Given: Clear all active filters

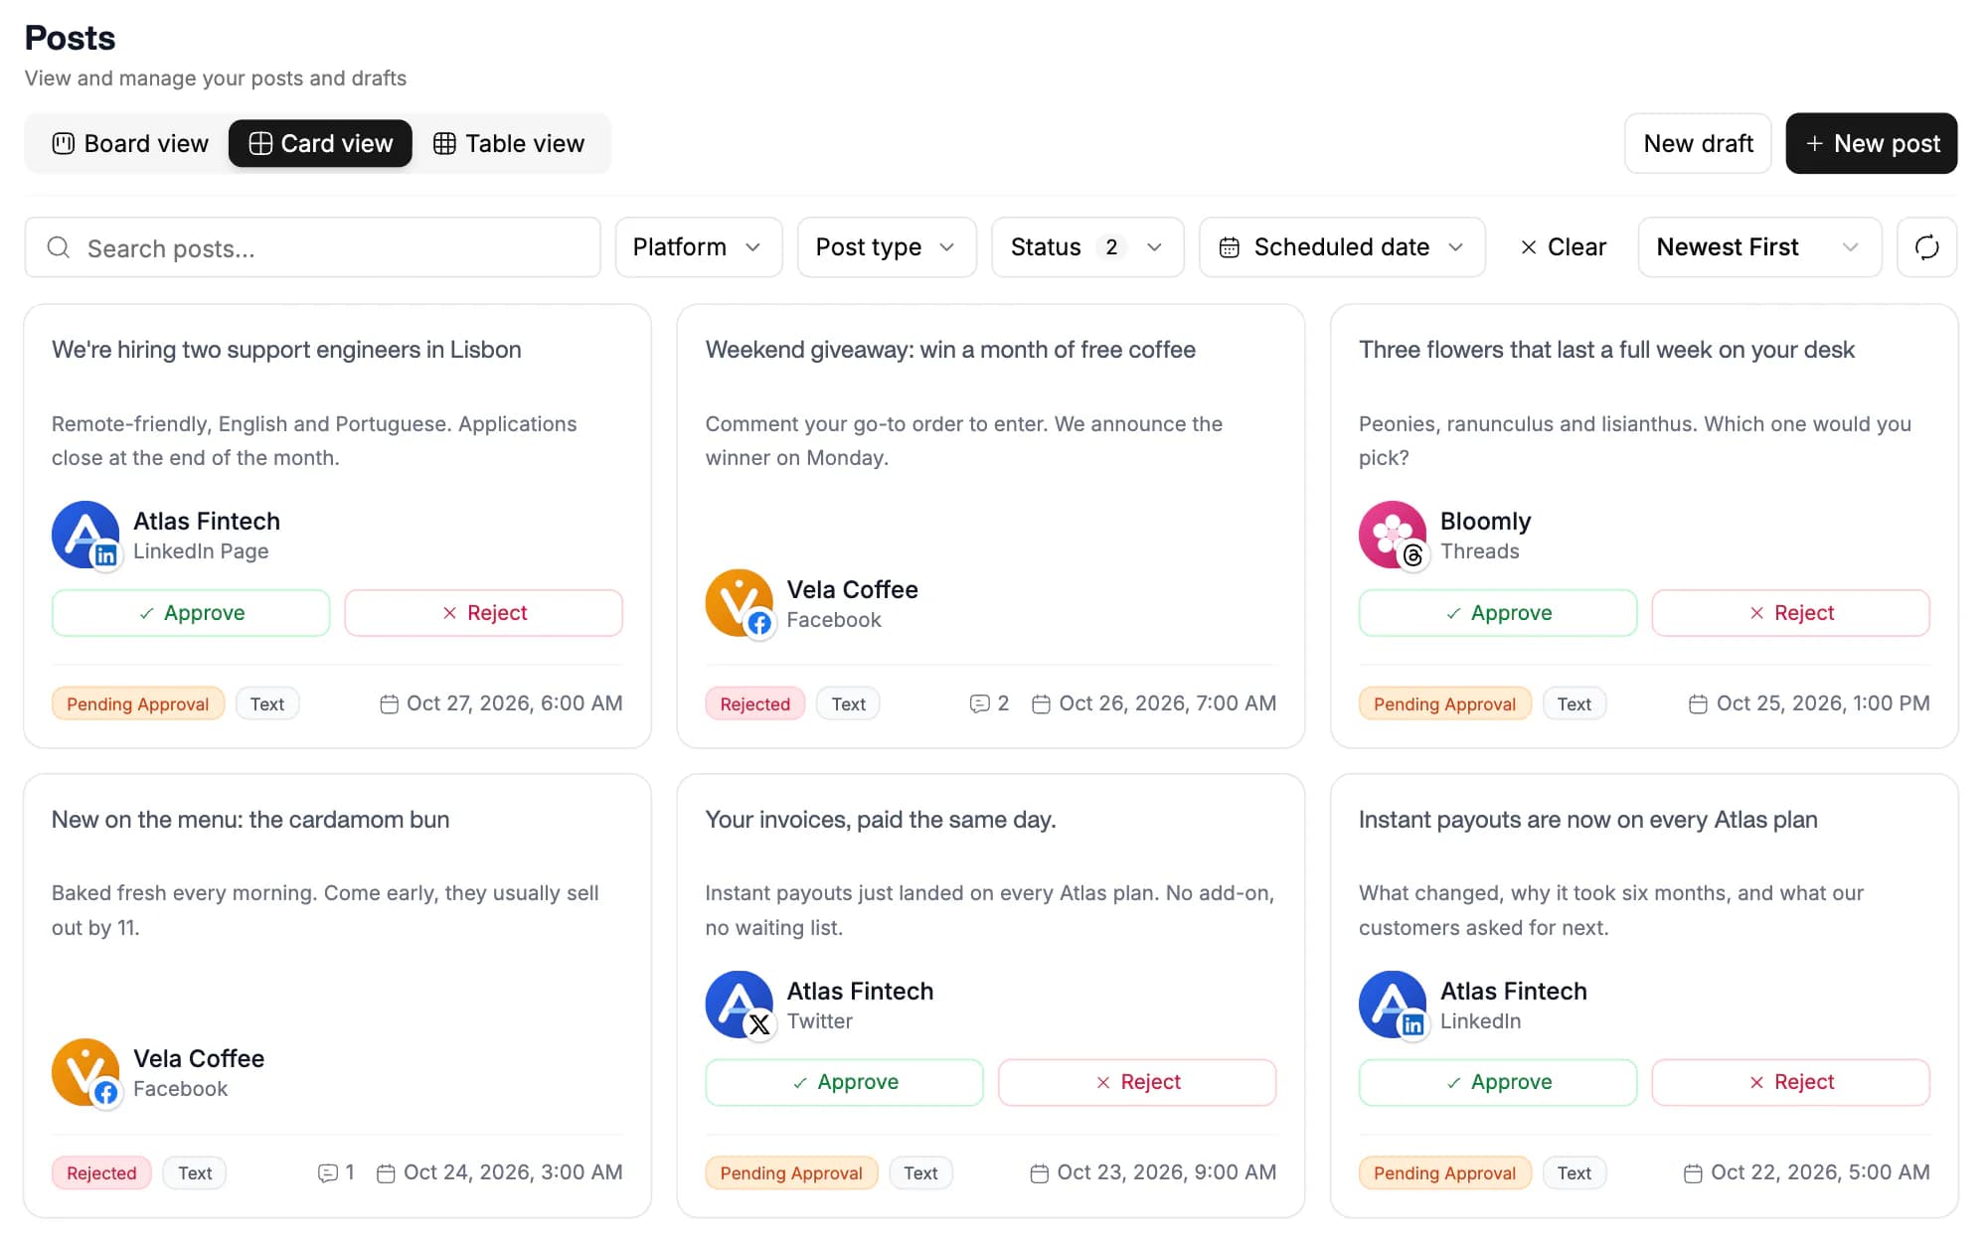Looking at the screenshot, I should pyautogui.click(x=1563, y=247).
